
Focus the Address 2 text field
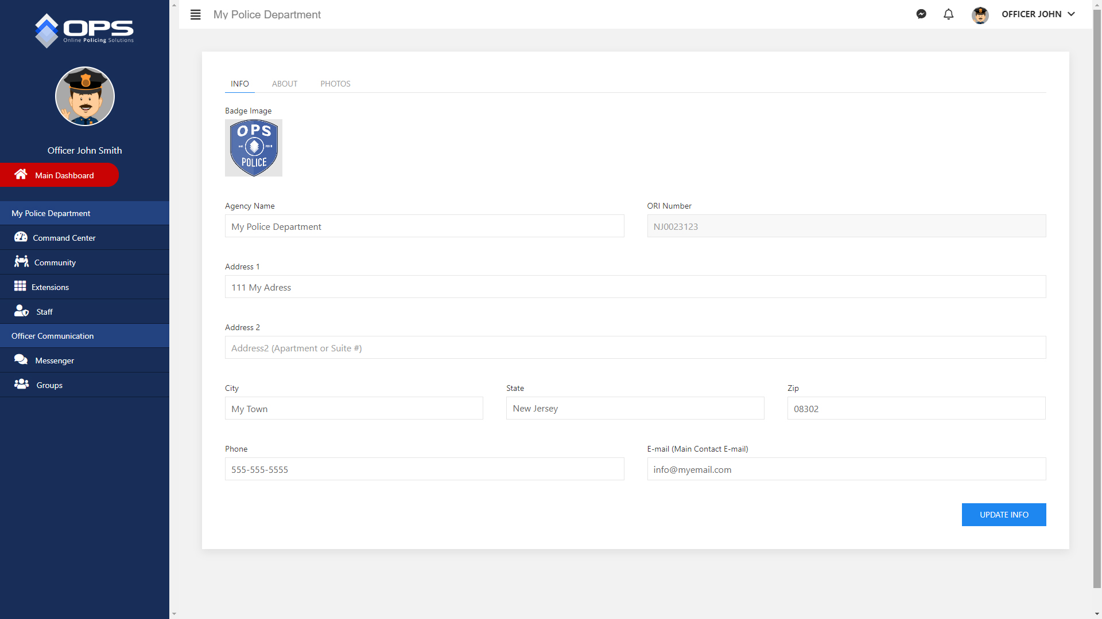(x=635, y=348)
